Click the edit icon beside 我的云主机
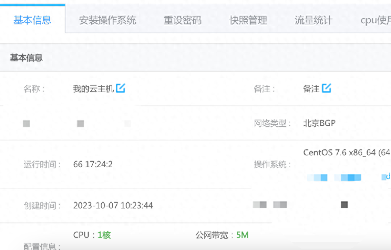 [120, 88]
